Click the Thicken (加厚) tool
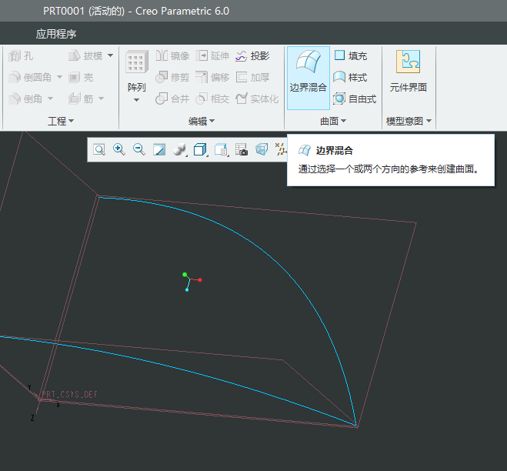507x471 pixels. pos(252,77)
